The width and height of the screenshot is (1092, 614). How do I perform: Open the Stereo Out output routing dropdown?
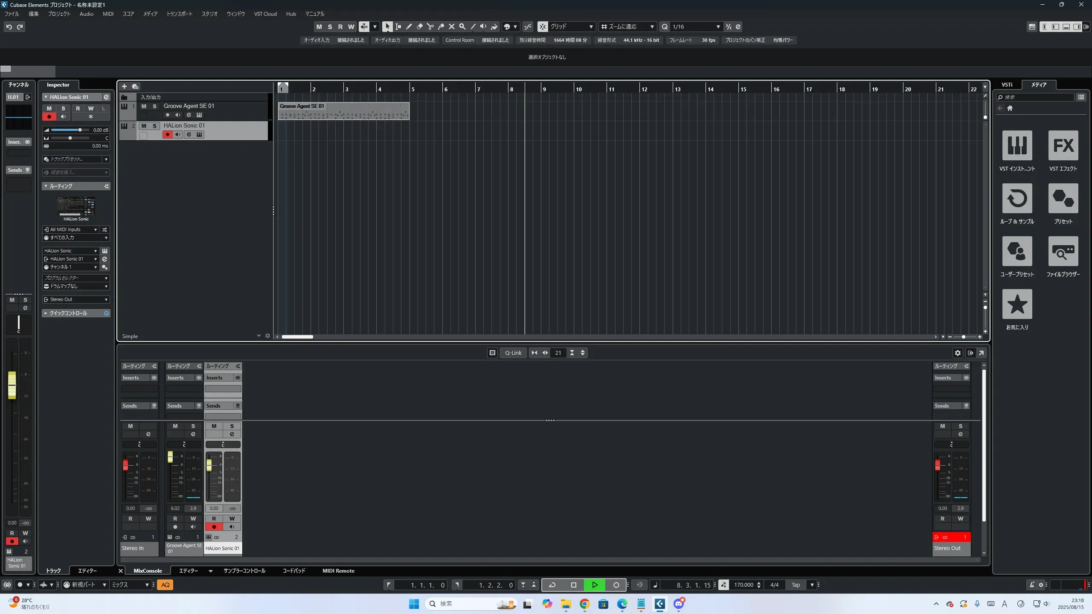click(x=76, y=300)
